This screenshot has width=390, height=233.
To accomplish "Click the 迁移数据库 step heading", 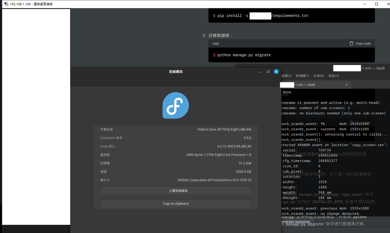I will pos(220,36).
